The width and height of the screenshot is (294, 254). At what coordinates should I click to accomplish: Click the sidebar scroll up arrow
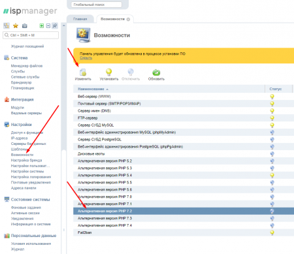point(64,25)
